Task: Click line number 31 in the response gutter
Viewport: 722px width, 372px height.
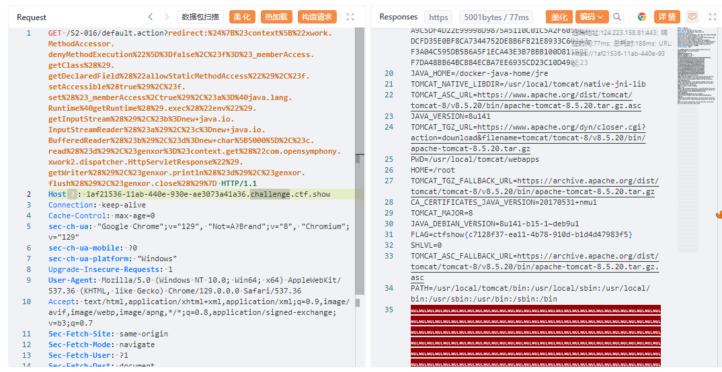Action: pyautogui.click(x=389, y=234)
